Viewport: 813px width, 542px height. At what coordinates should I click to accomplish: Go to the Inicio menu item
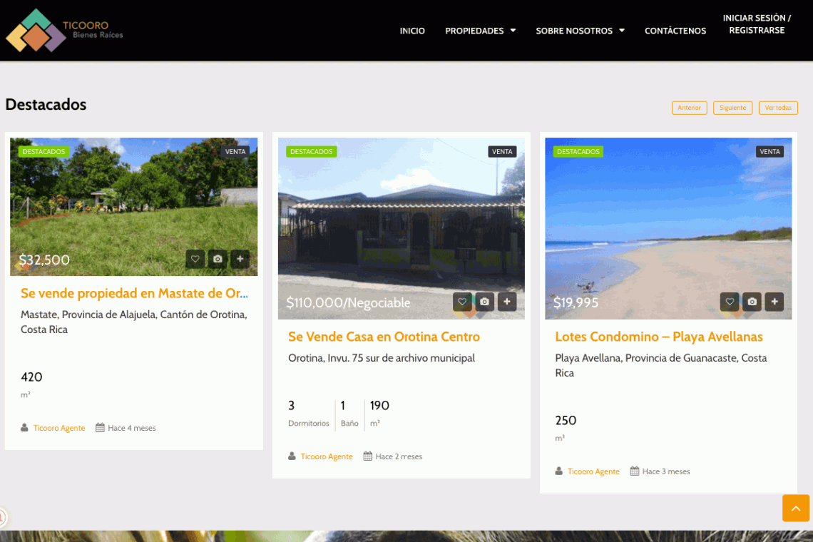click(412, 31)
